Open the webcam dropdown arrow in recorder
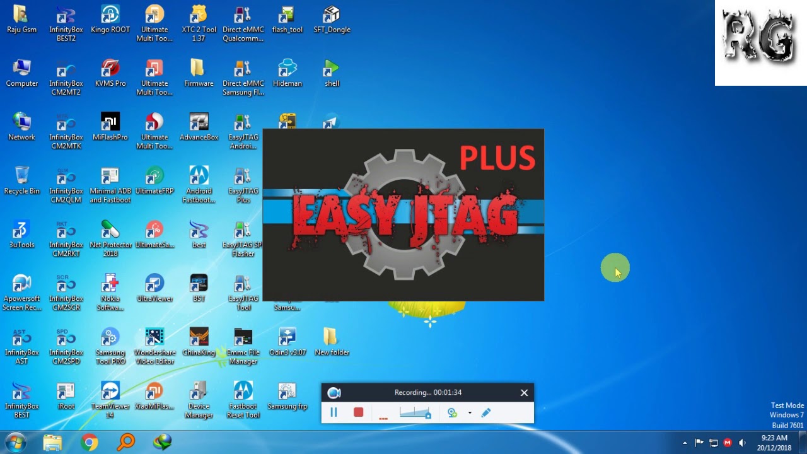 (470, 413)
